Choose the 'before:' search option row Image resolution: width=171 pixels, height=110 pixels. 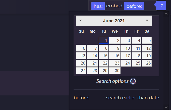tap(116, 98)
